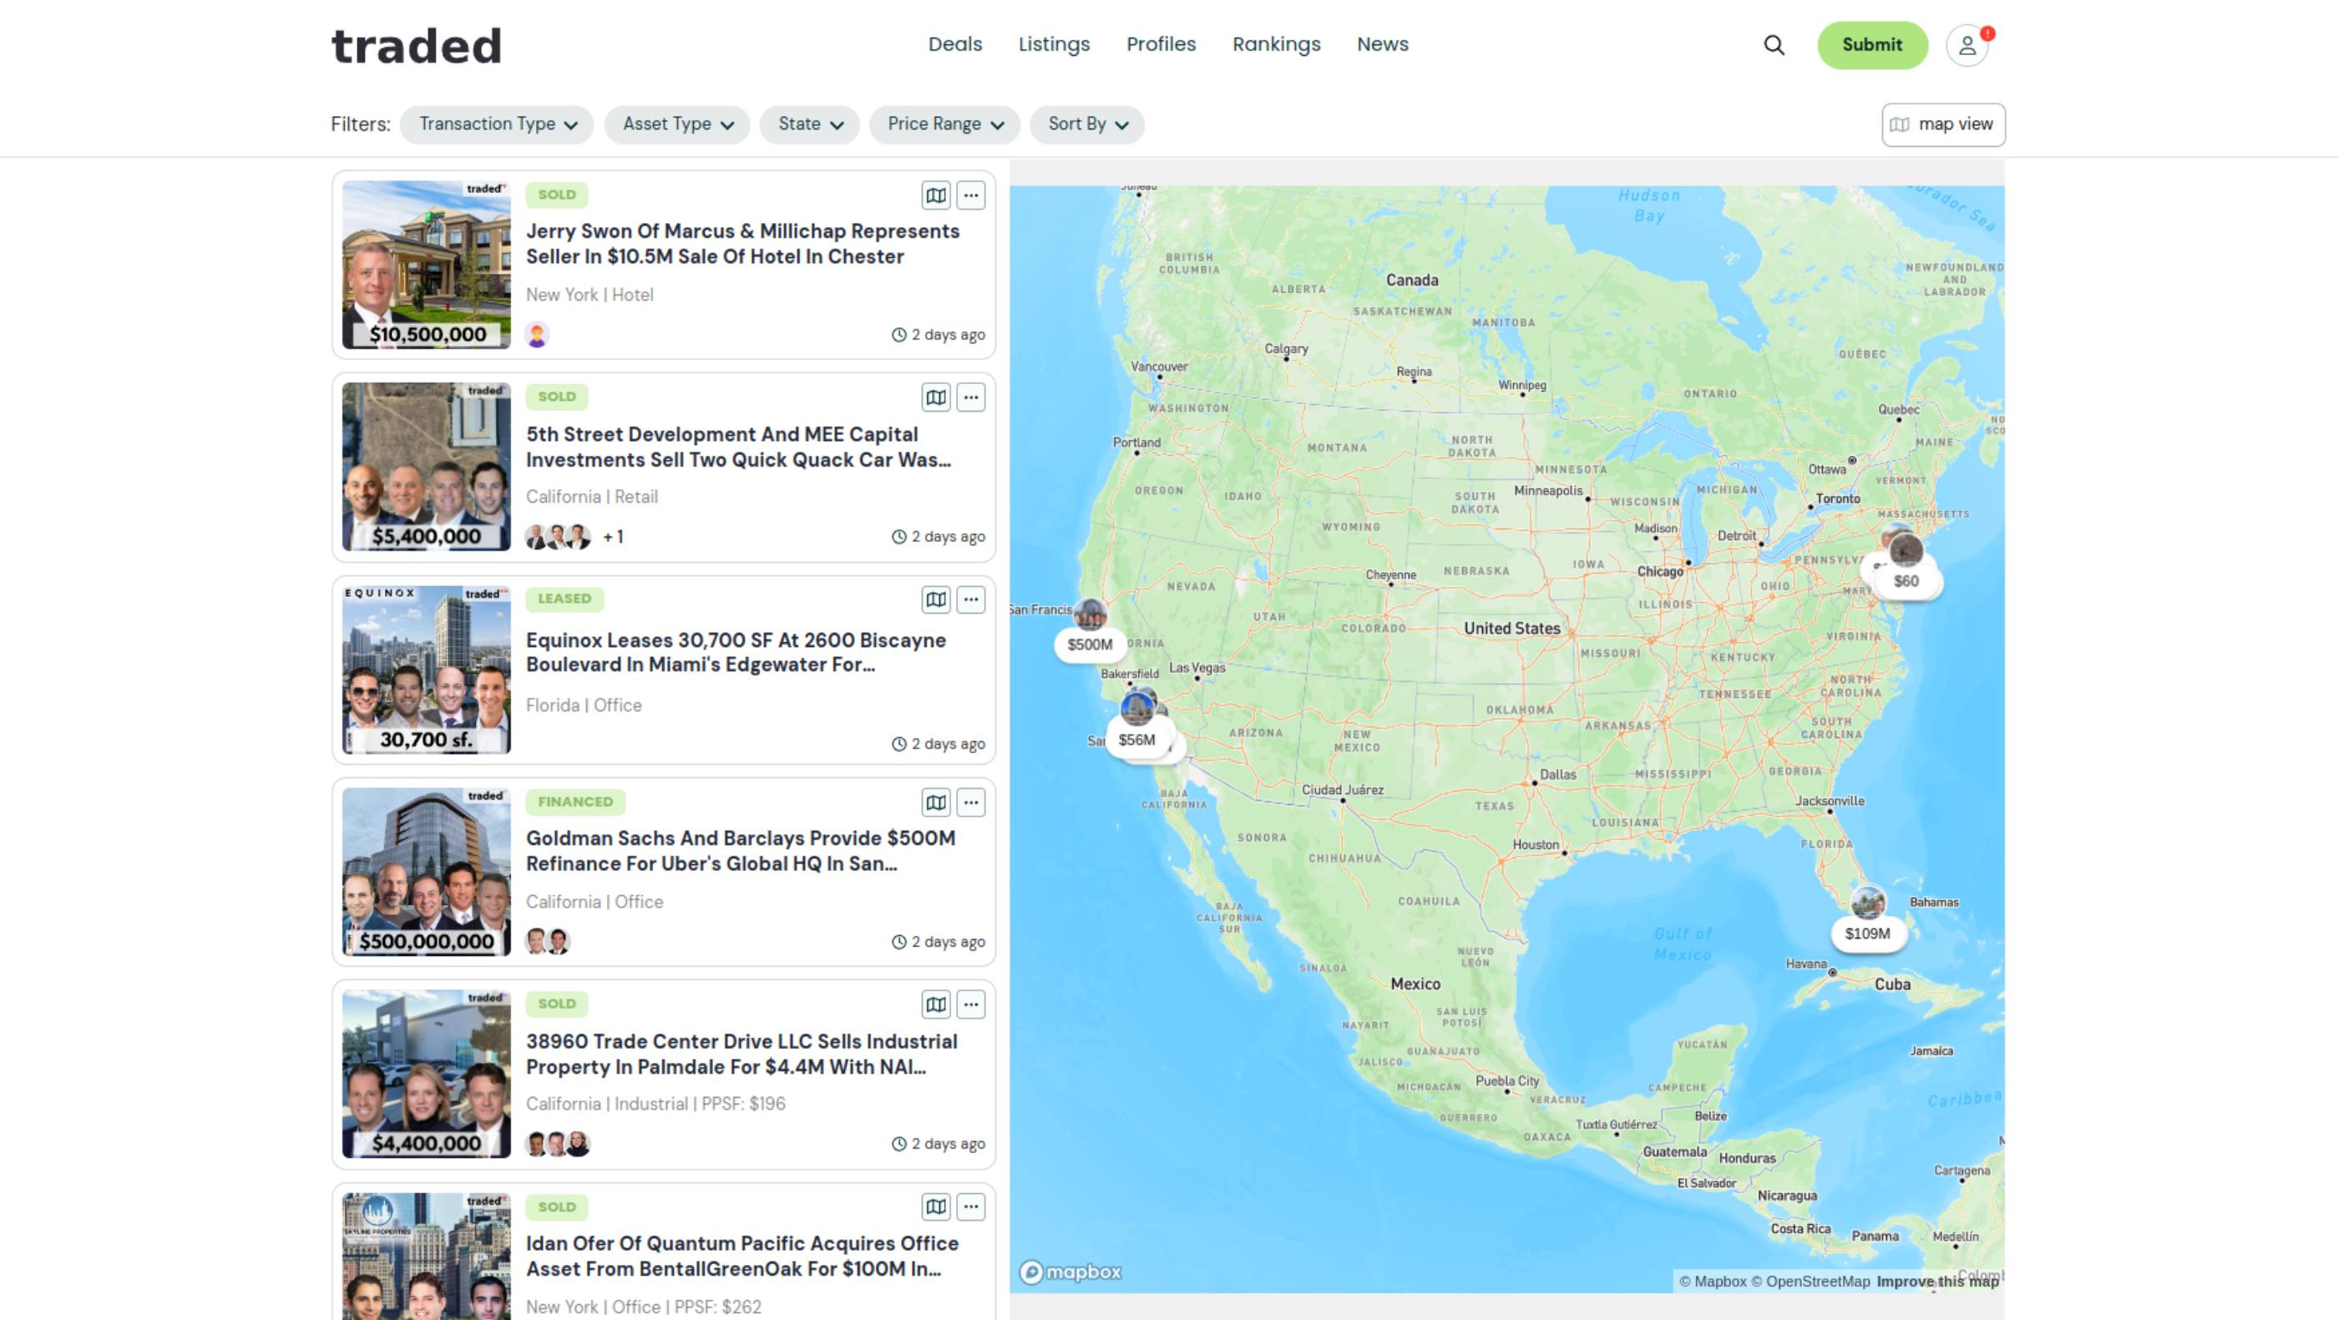Go to the Rankings nav item
Screen dimensions: 2338x1320
click(x=1276, y=44)
